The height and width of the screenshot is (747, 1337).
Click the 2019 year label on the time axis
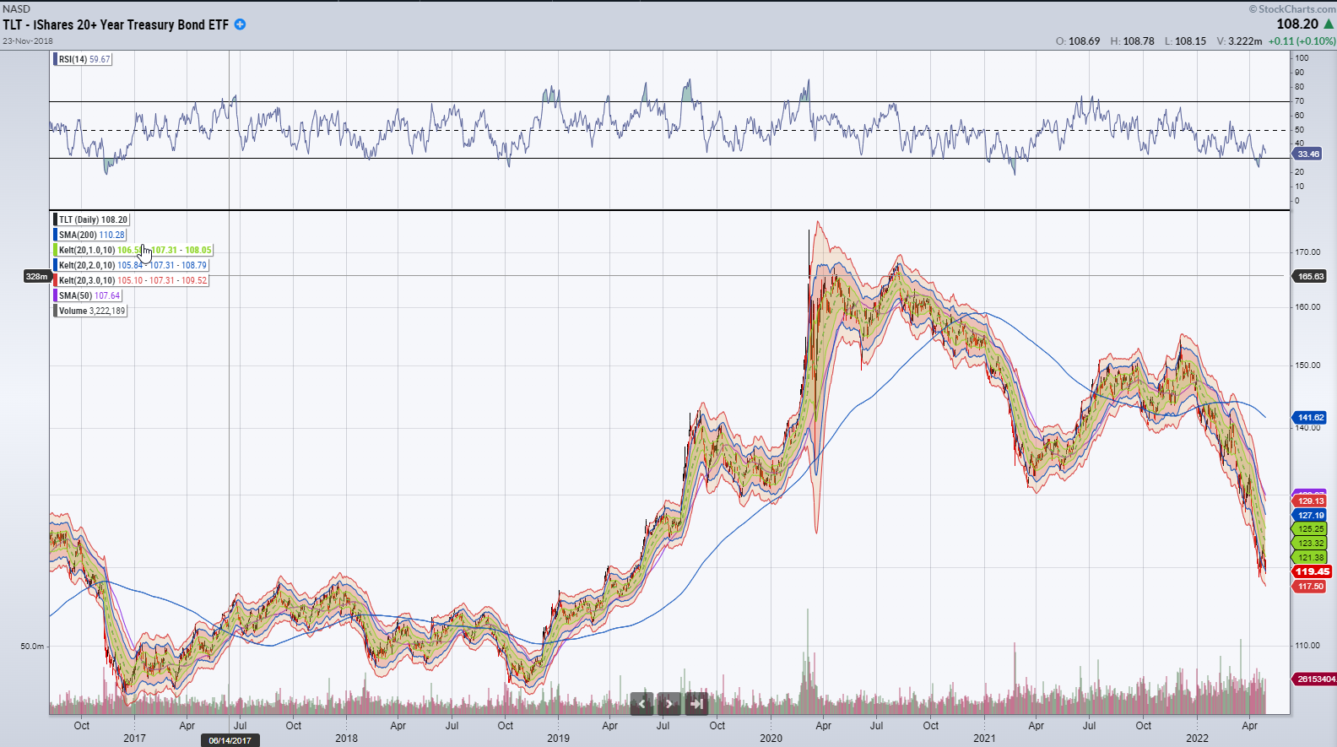558,738
